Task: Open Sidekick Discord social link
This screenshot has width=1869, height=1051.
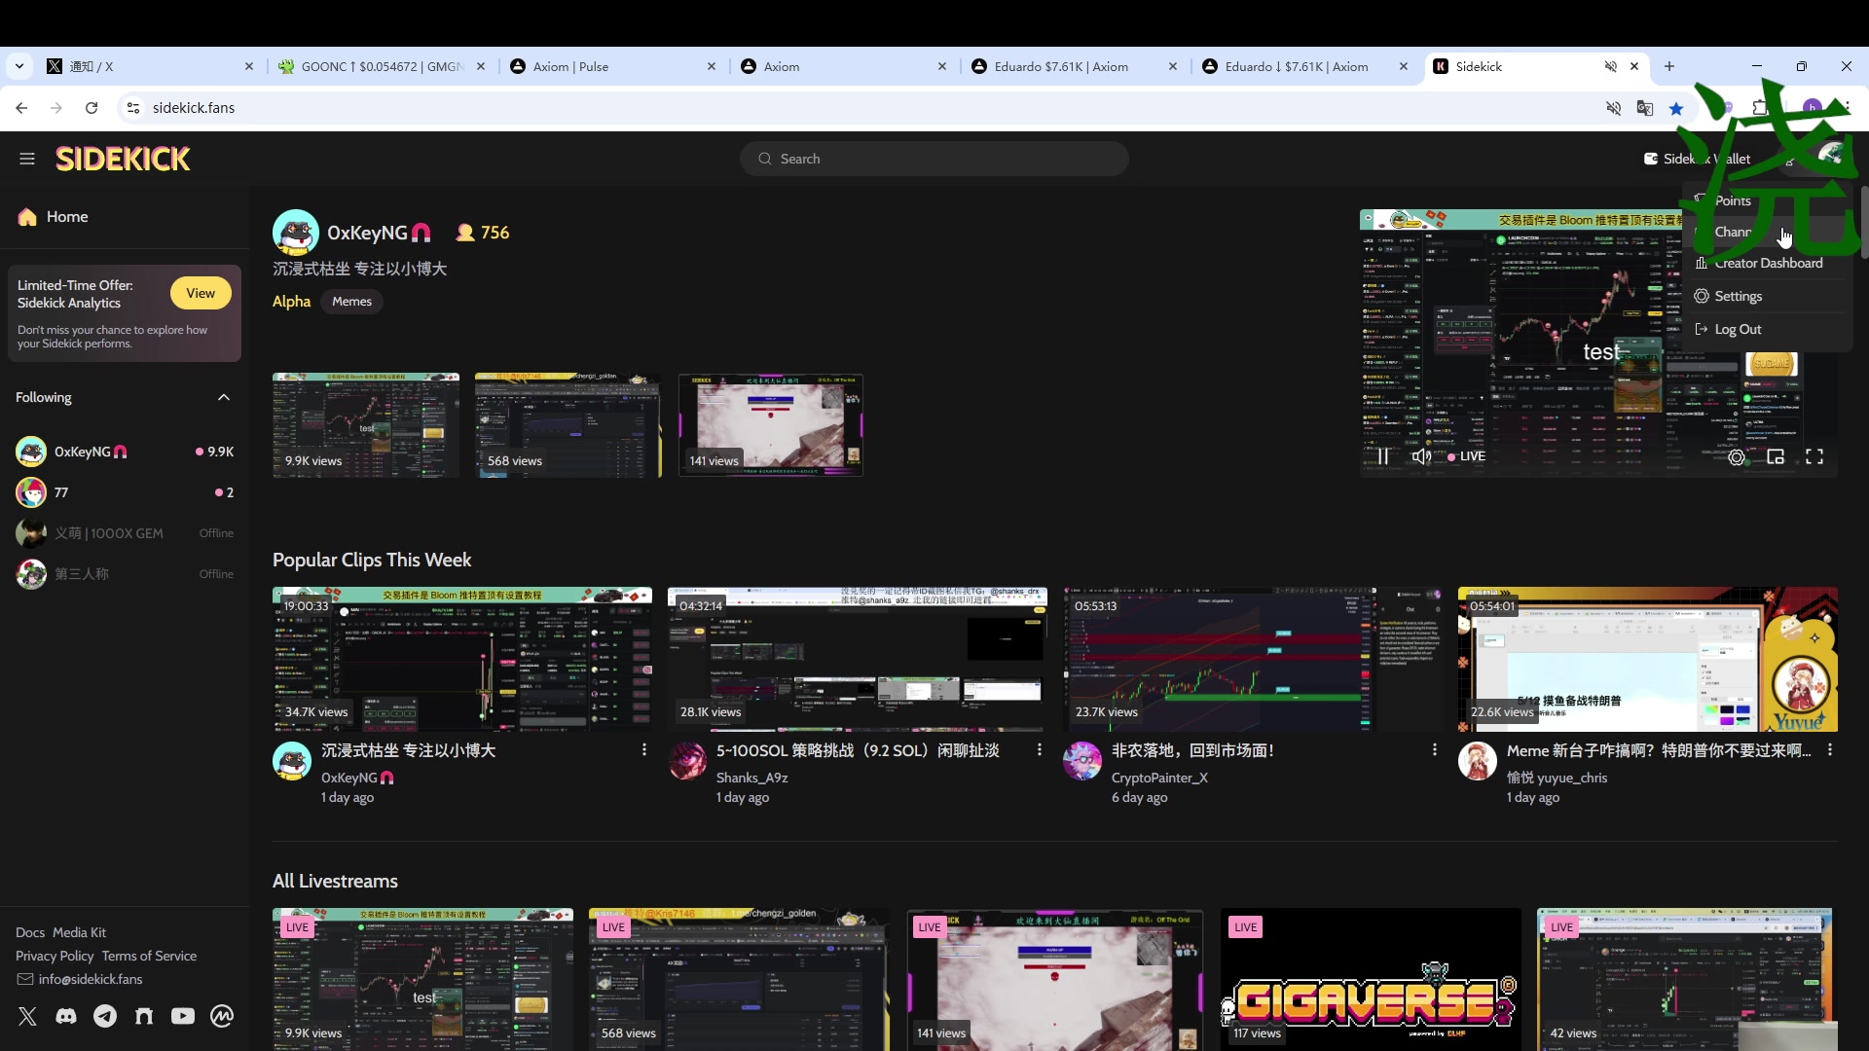Action: coord(66,1016)
